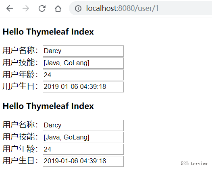
Task: Select the first 用户年龄 field showing 24
Action: 83,75
